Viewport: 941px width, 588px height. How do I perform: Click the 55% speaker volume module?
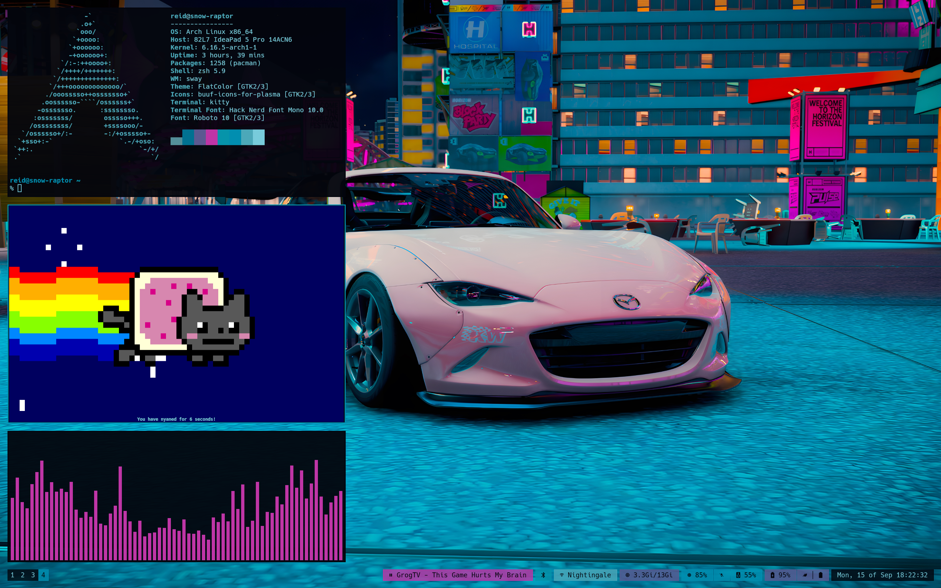pos(746,575)
